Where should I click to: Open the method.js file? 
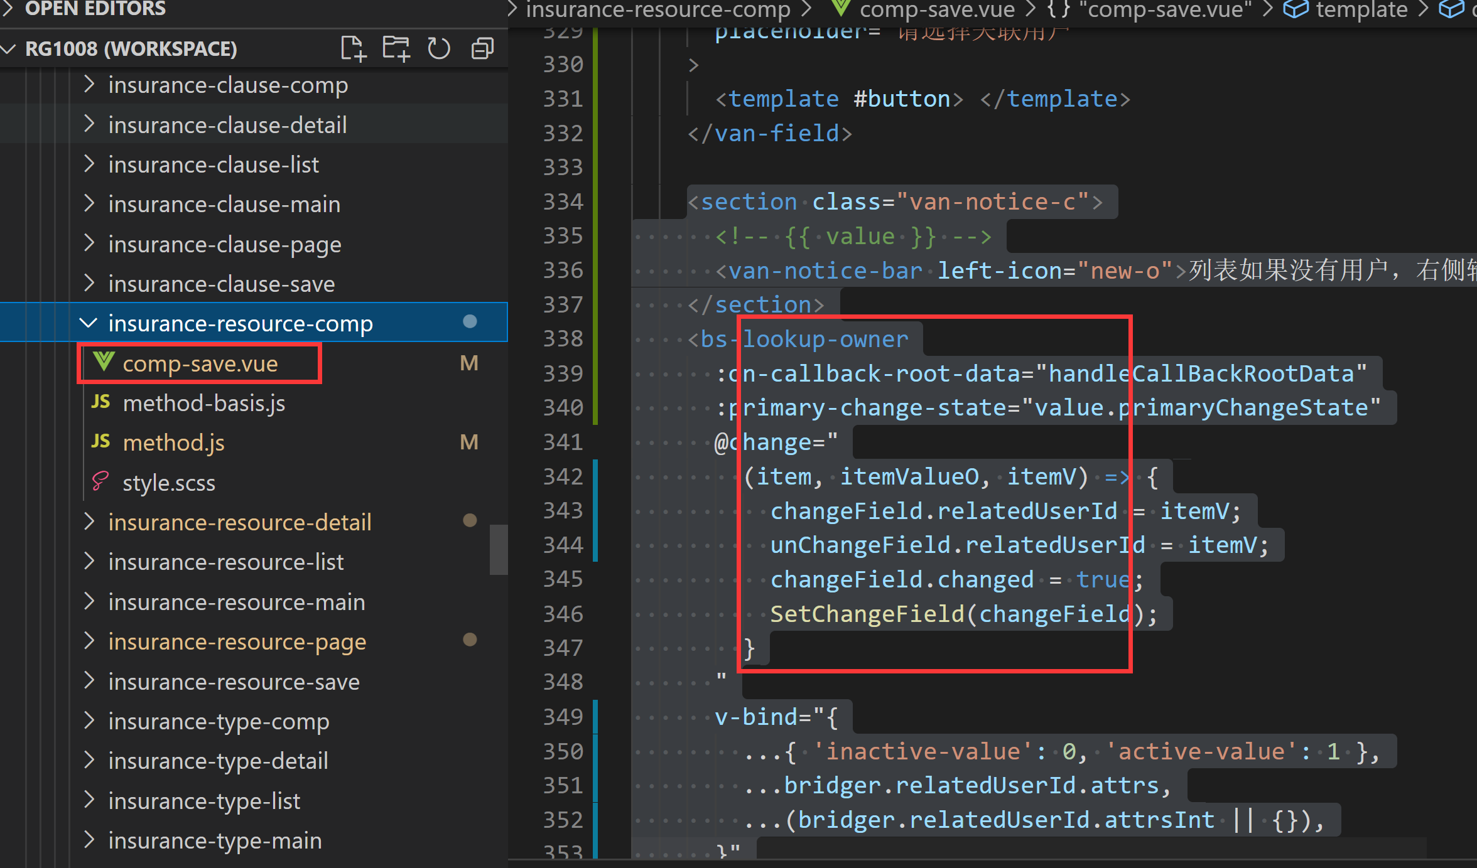[x=174, y=442]
